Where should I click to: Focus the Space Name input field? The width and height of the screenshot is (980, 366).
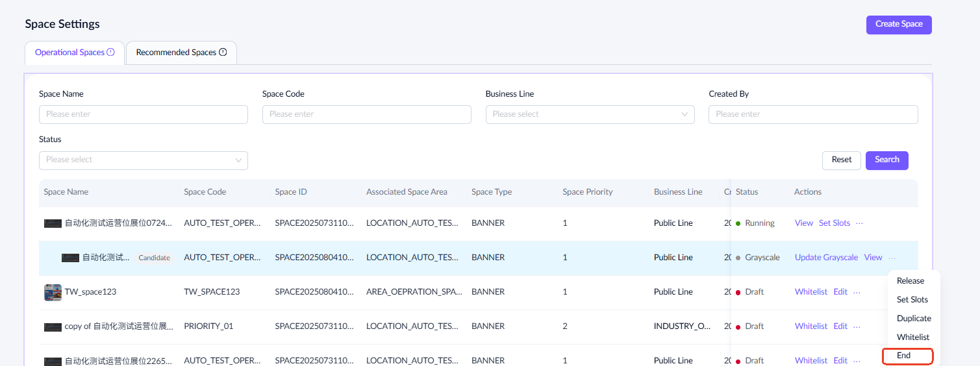click(143, 114)
